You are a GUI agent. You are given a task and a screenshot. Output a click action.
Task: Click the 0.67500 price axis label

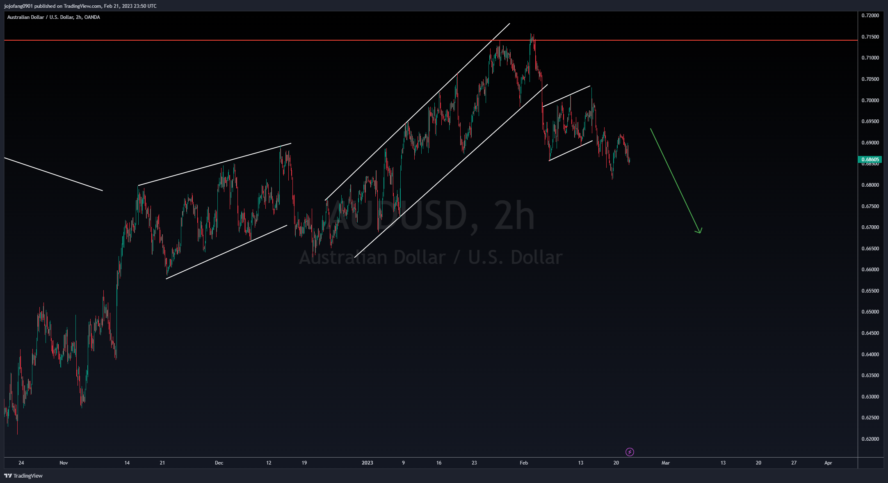tap(870, 206)
